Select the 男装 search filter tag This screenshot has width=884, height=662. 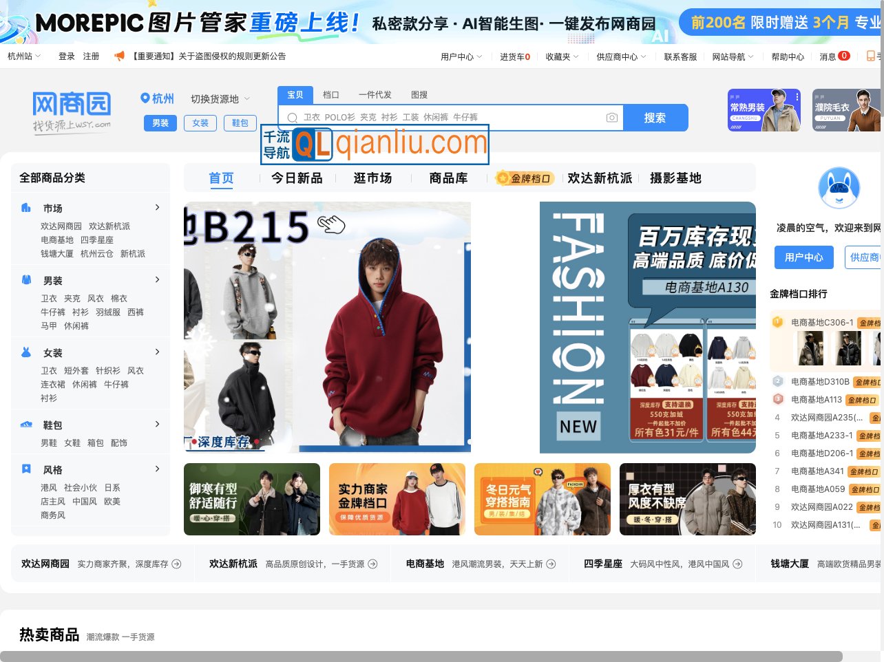(x=160, y=123)
